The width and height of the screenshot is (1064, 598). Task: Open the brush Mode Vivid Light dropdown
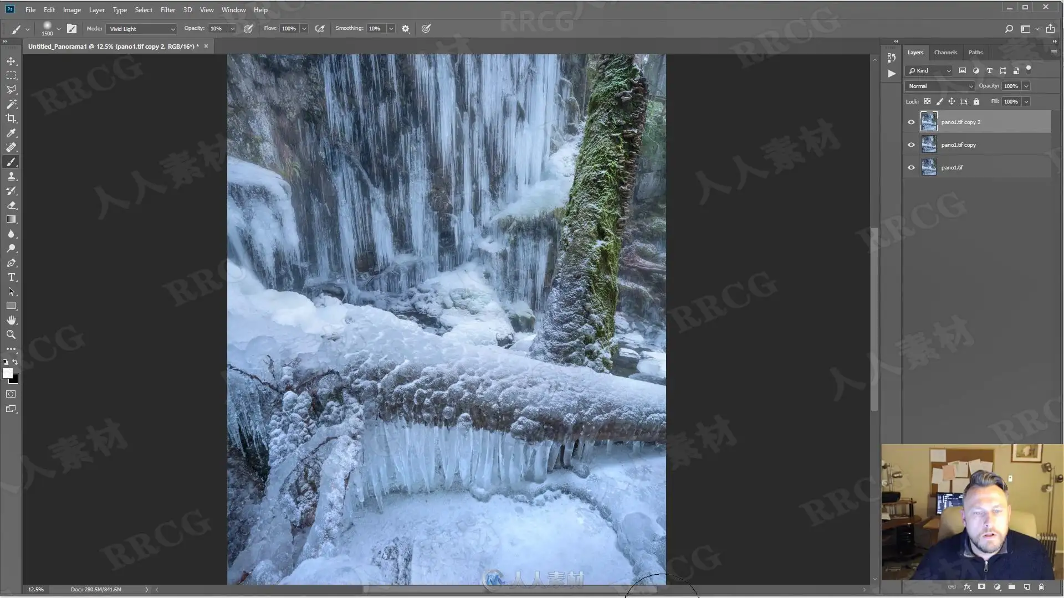pos(141,29)
